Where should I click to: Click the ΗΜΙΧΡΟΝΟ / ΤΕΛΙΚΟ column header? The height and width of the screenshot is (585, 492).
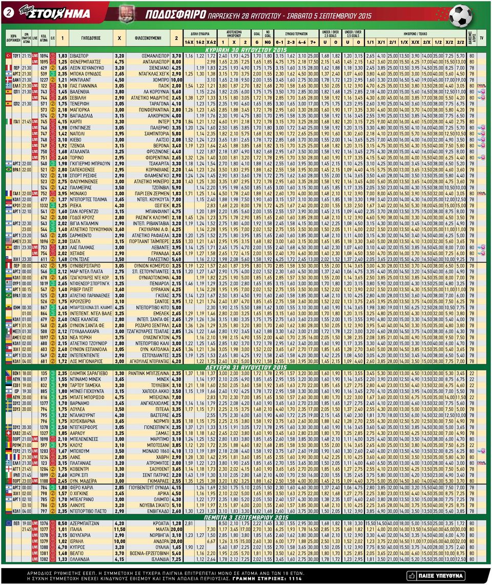pos(415,33)
